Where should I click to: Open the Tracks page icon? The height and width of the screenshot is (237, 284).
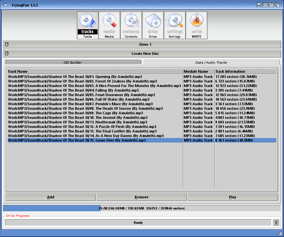(x=88, y=25)
